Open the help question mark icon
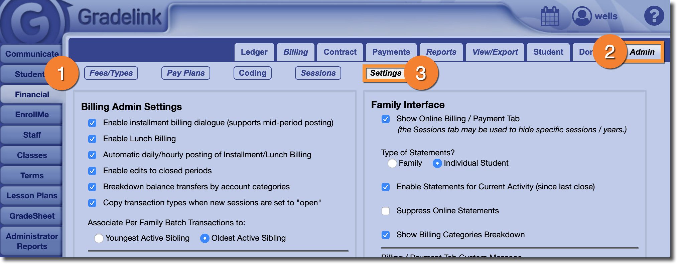 654,16
